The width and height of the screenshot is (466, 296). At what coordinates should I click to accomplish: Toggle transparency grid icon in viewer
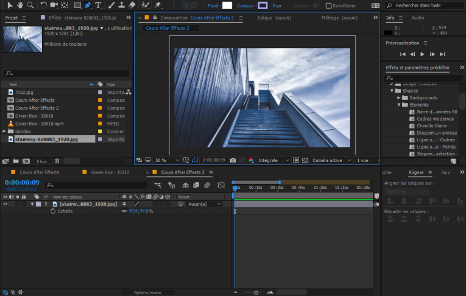305,160
